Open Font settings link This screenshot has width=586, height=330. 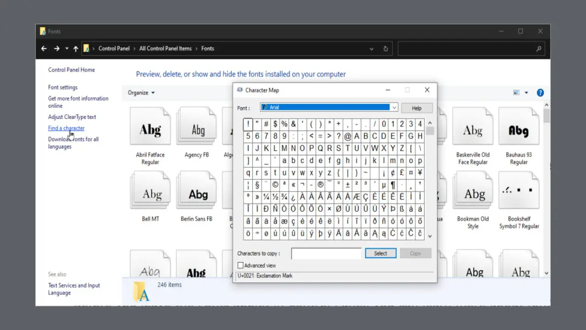63,87
